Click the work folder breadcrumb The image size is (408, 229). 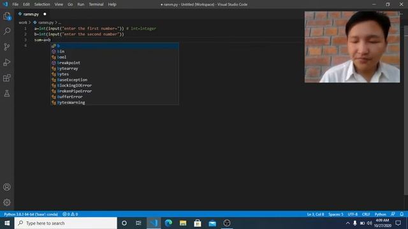click(x=23, y=23)
